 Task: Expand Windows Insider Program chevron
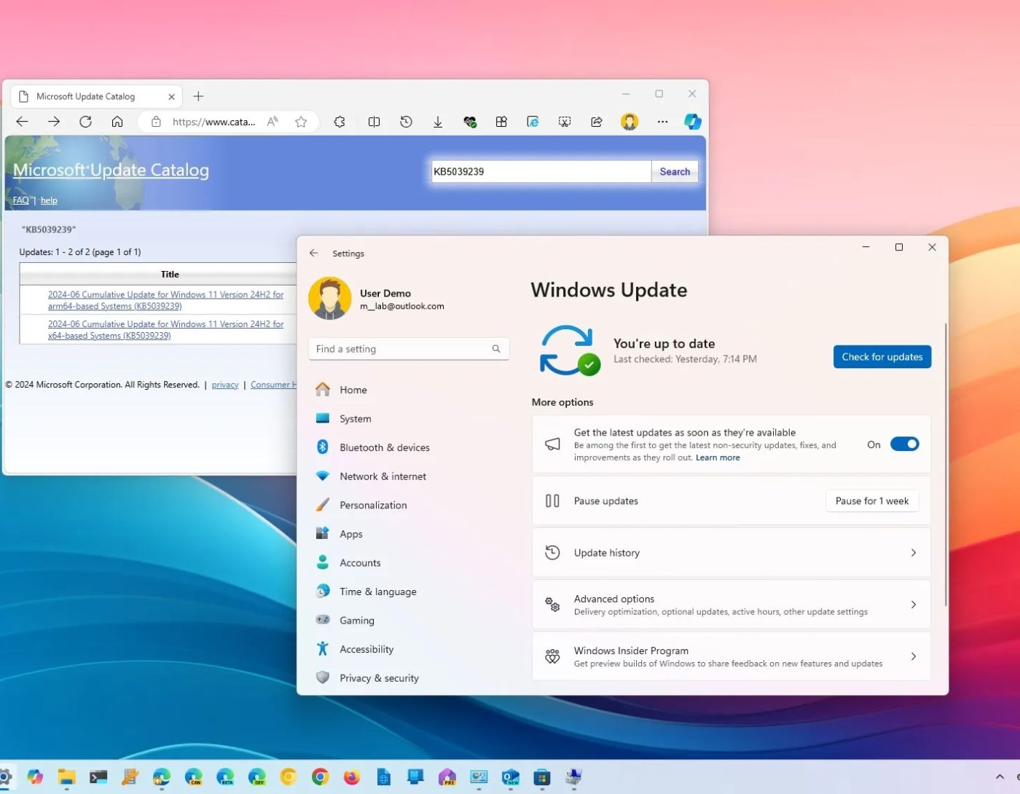point(914,656)
